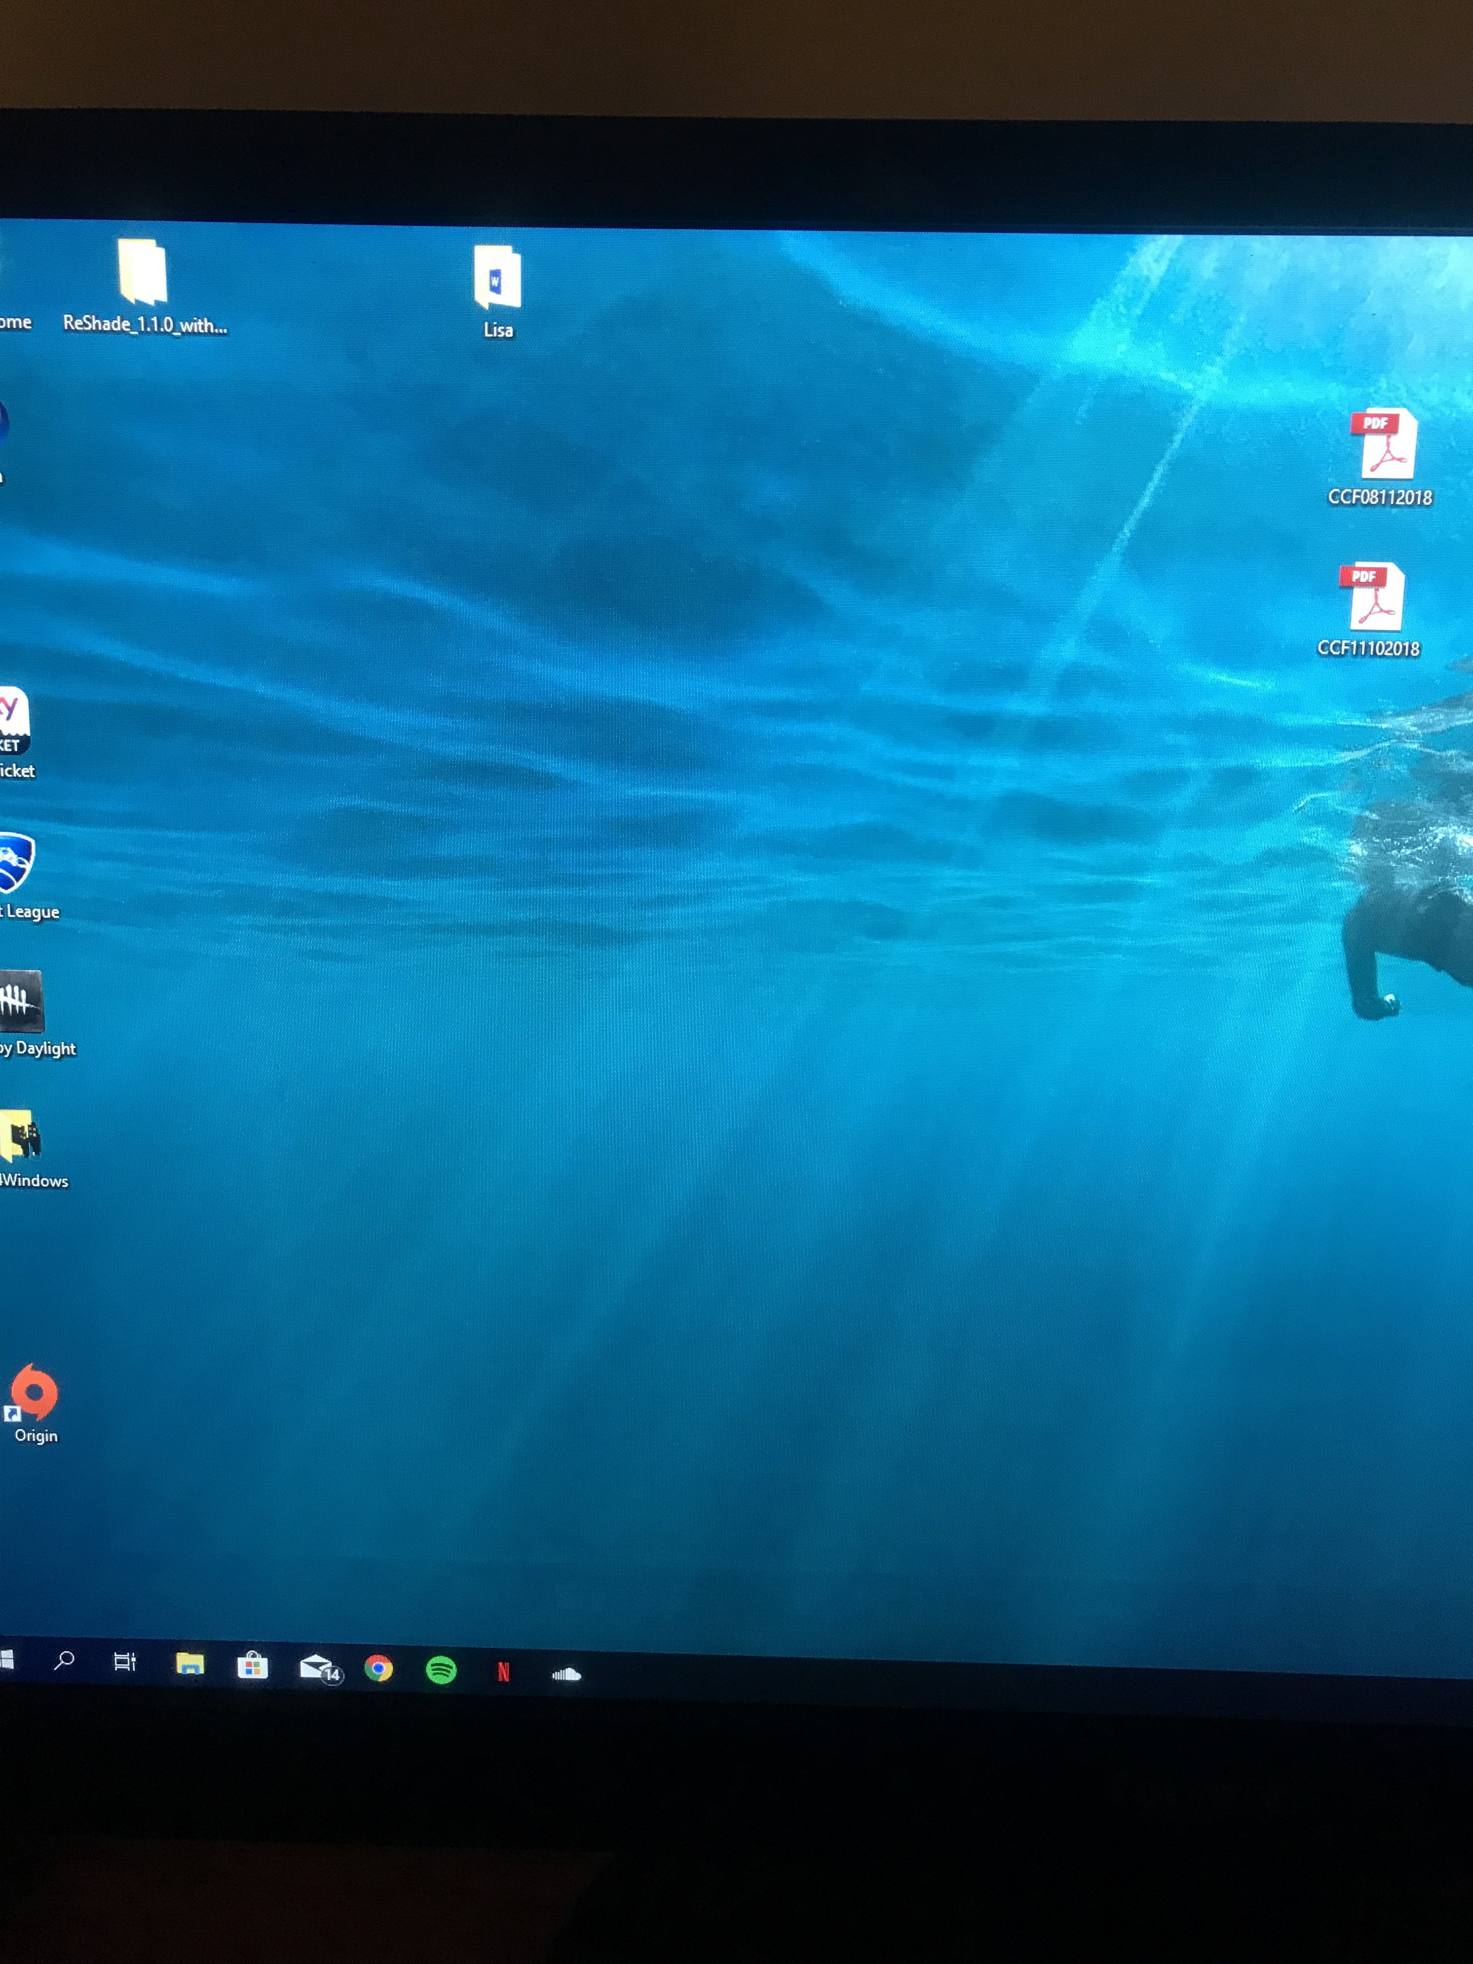Screen dimensions: 1473x1964
Task: Select the CCF08112018 PDF file
Action: coord(1385,444)
